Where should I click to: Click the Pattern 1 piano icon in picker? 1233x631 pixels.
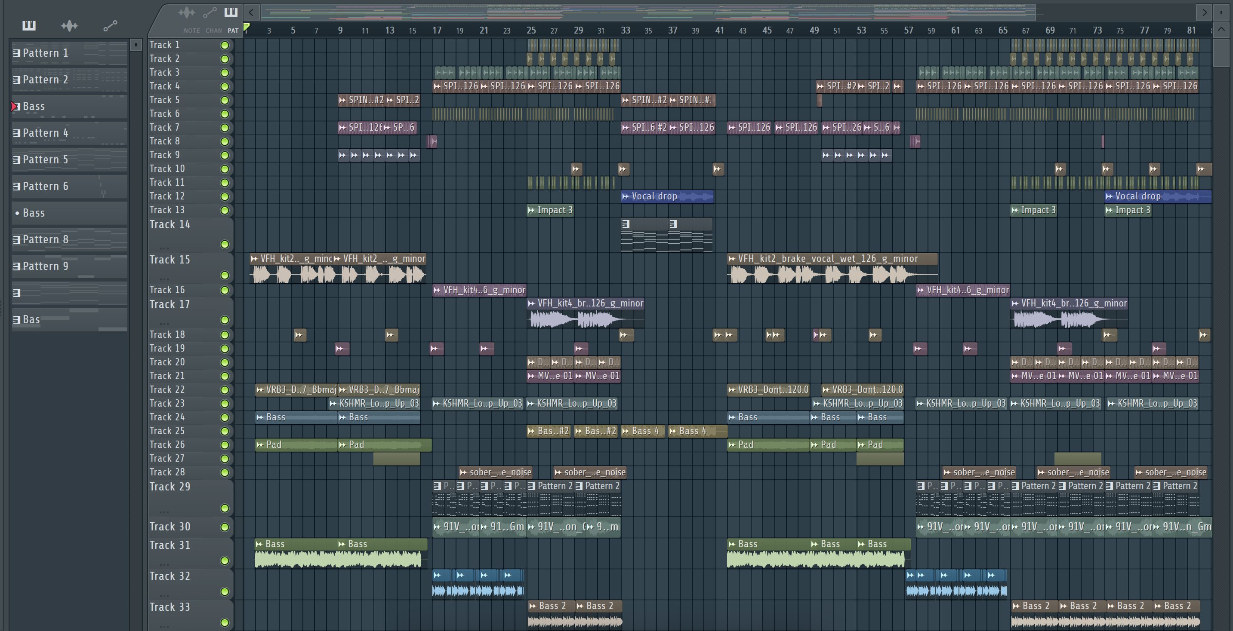[17, 53]
